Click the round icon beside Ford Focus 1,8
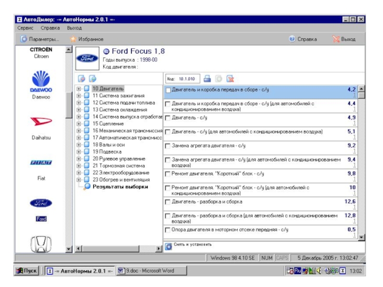The width and height of the screenshot is (383, 287). [106, 52]
